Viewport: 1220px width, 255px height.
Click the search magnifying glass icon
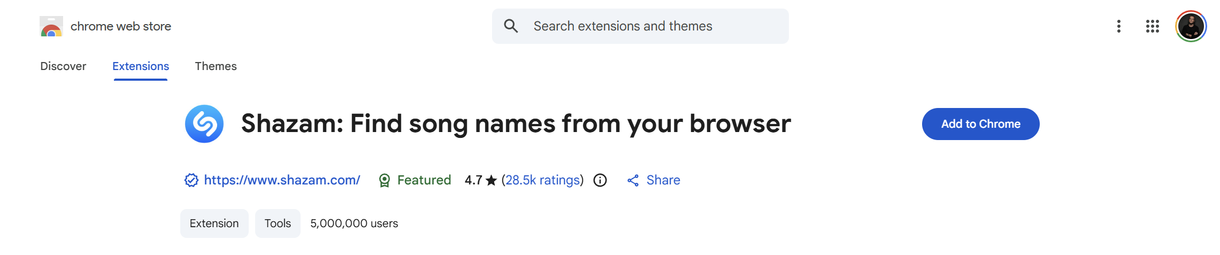[511, 26]
